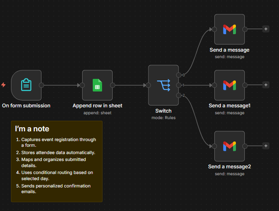Screen dimensions: 279x211
Task: Click the "mode: Rules" subtitle
Action: tap(163, 118)
